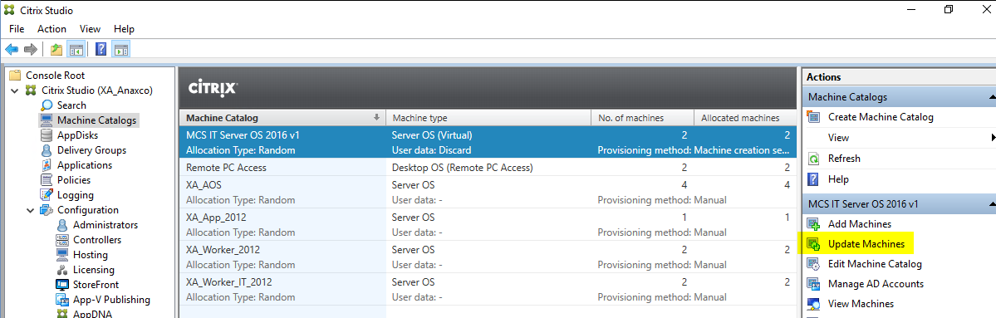Click the Hosting monitor icon
This screenshot has width=996, height=318.
[x=62, y=255]
